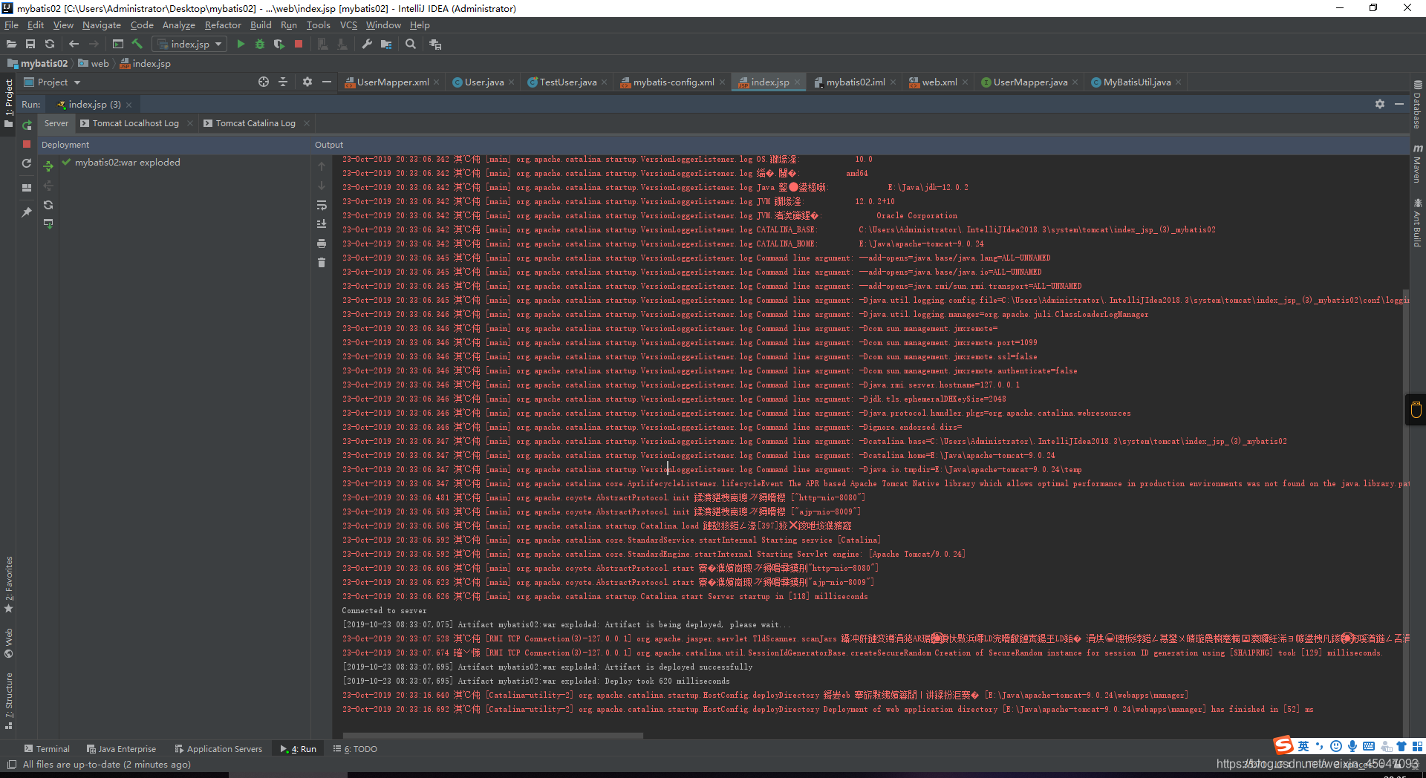Click the green hammer Build Project icon
This screenshot has height=778, width=1426.
coord(137,45)
